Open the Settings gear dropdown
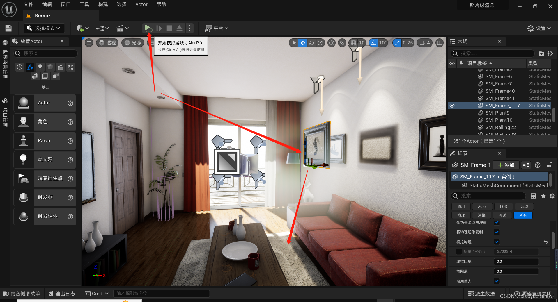The image size is (558, 302). [x=539, y=28]
